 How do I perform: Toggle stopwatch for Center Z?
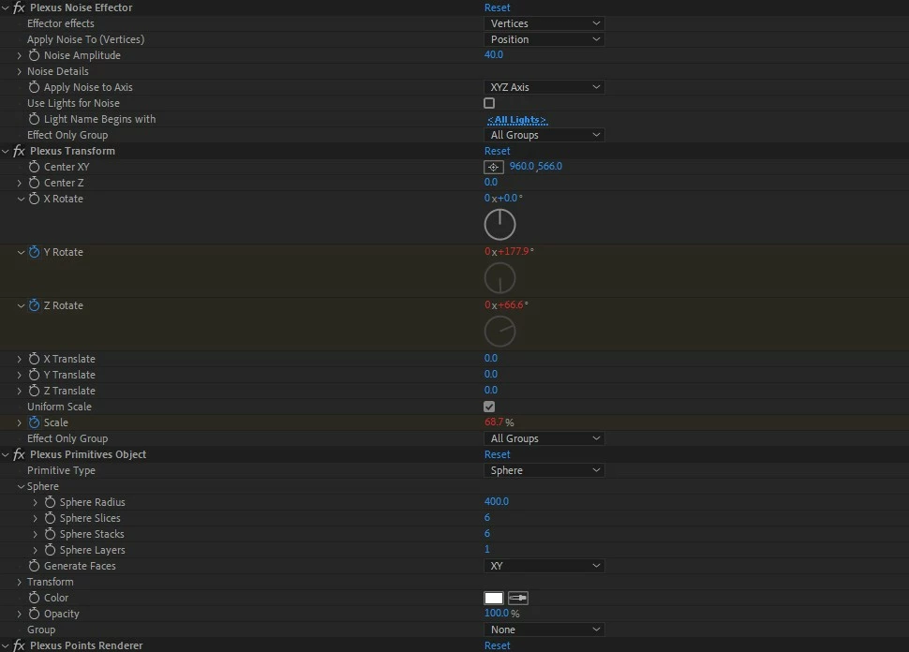click(34, 183)
